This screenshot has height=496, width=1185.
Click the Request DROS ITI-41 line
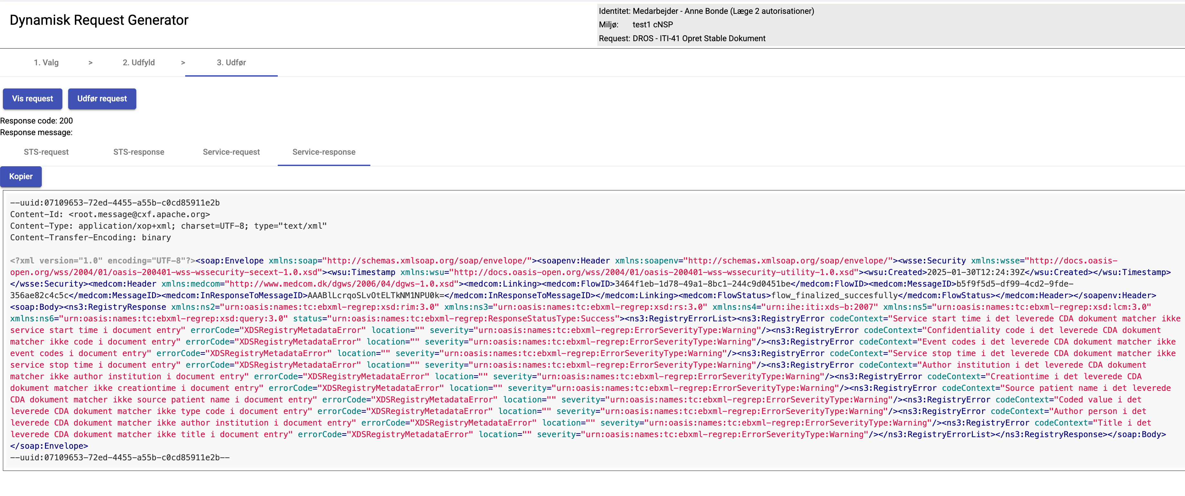pyautogui.click(x=682, y=39)
